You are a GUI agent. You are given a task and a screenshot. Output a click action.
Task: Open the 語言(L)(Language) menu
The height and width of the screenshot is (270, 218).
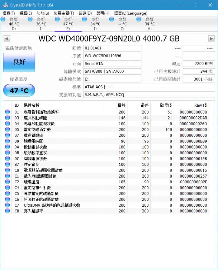(x=131, y=13)
